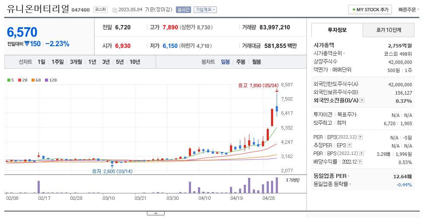Image resolution: width=424 pixels, height=218 pixels.
Task: Click help icon next to 외국인소진율(B/A)
Action: [362, 101]
